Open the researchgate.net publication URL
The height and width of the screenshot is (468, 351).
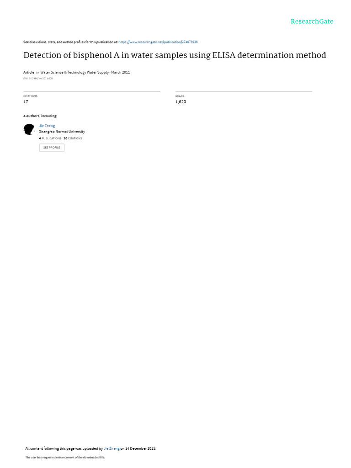158,42
